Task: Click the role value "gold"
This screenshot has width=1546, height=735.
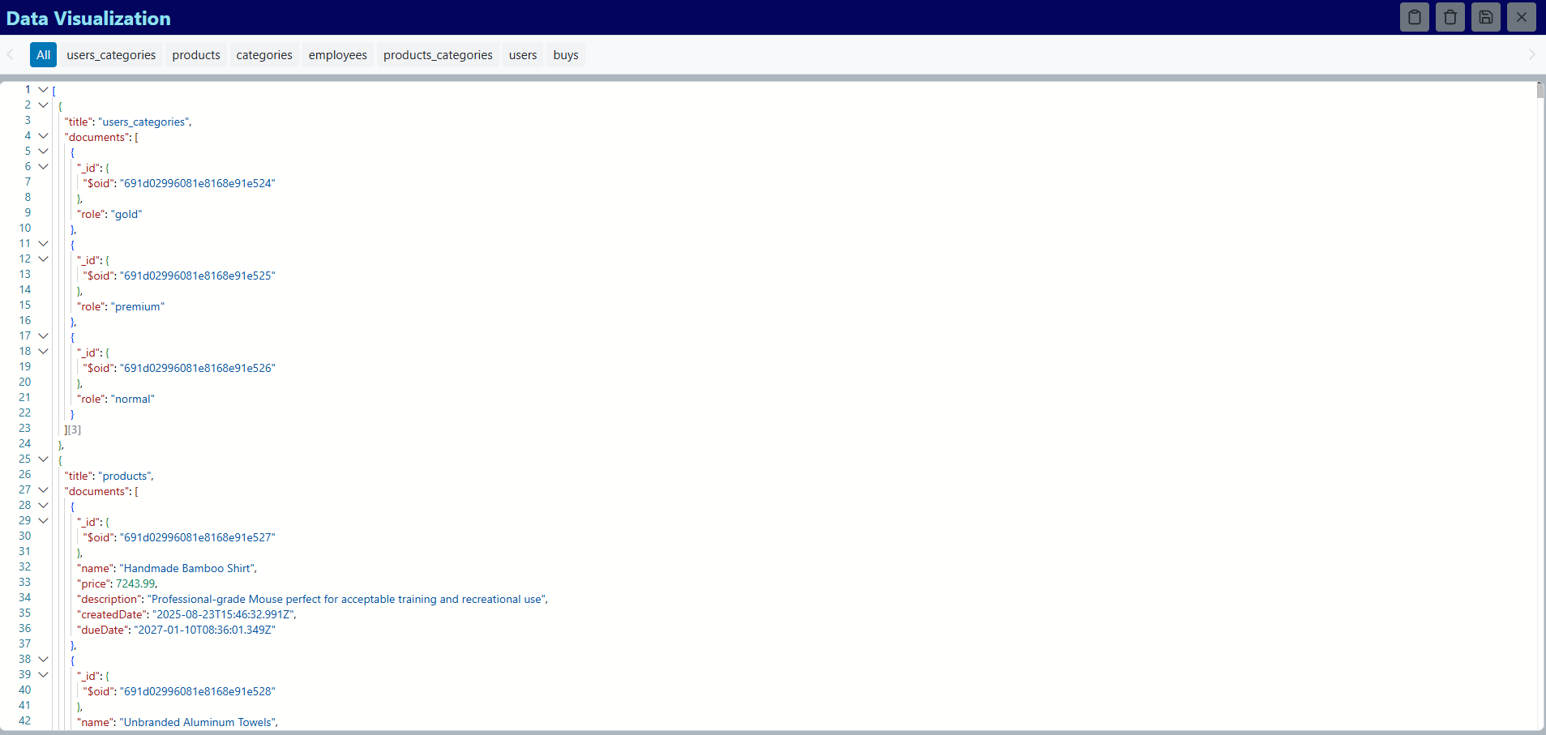Action: tap(126, 214)
